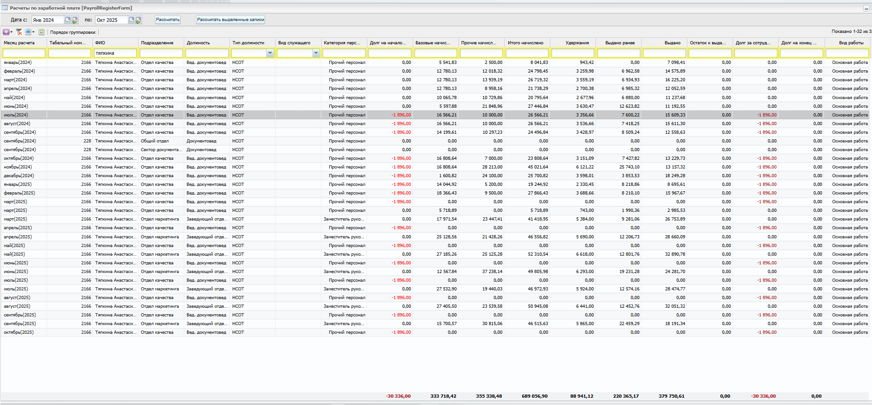
Task: Click the 'Рассчитать' button
Action: click(x=168, y=20)
